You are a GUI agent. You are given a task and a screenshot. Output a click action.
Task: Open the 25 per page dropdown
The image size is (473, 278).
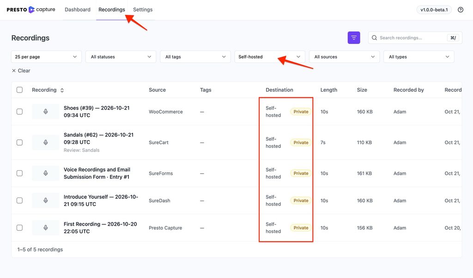tap(46, 57)
